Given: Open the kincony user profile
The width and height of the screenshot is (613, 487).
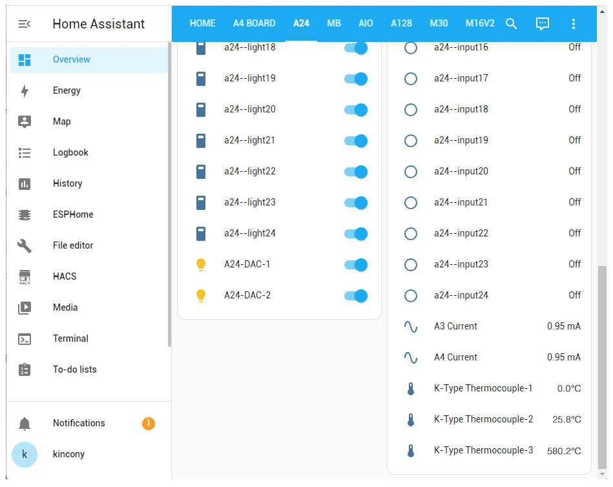Looking at the screenshot, I should pyautogui.click(x=68, y=454).
